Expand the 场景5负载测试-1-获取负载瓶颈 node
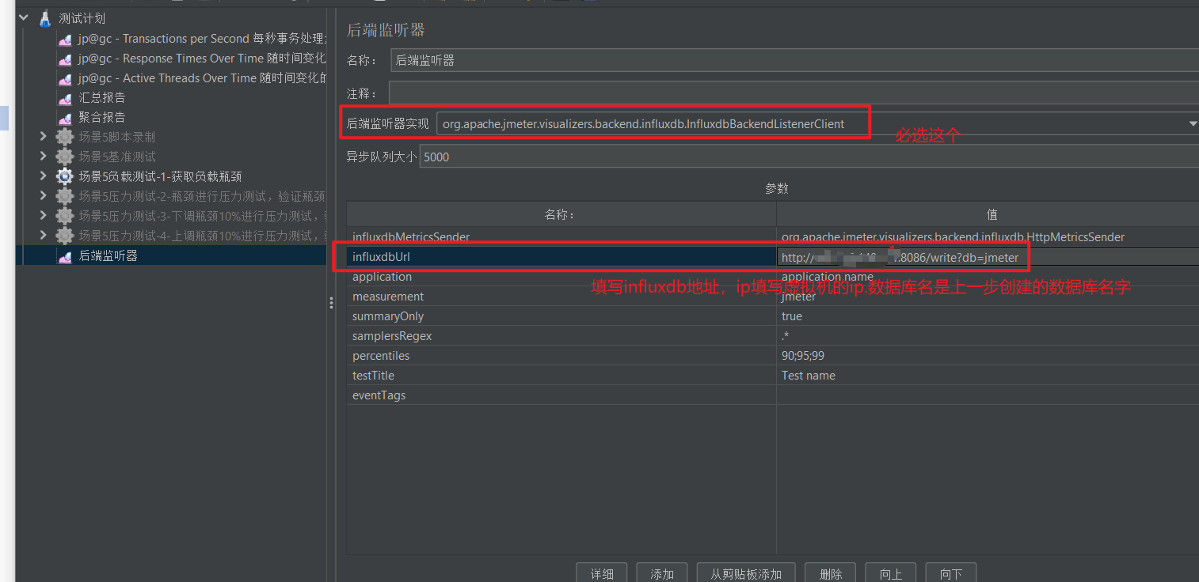 [x=44, y=176]
